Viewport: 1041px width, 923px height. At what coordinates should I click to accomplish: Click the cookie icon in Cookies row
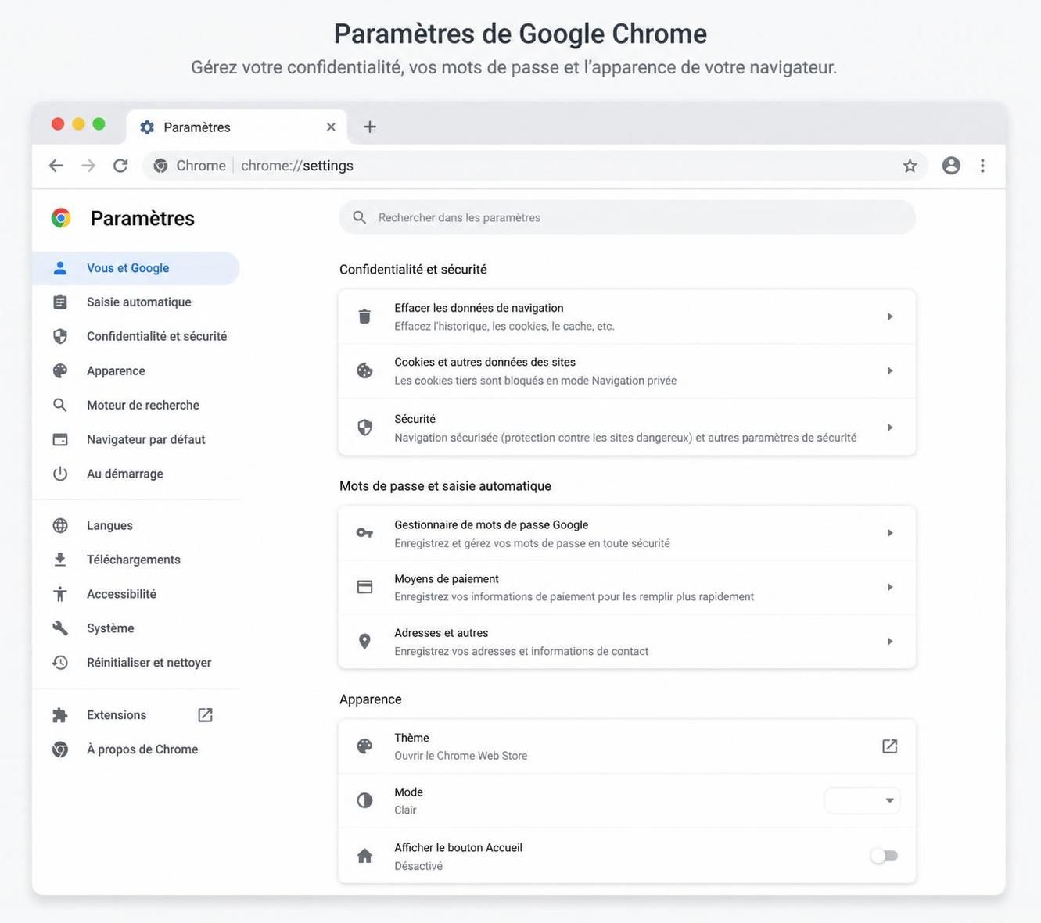[364, 370]
